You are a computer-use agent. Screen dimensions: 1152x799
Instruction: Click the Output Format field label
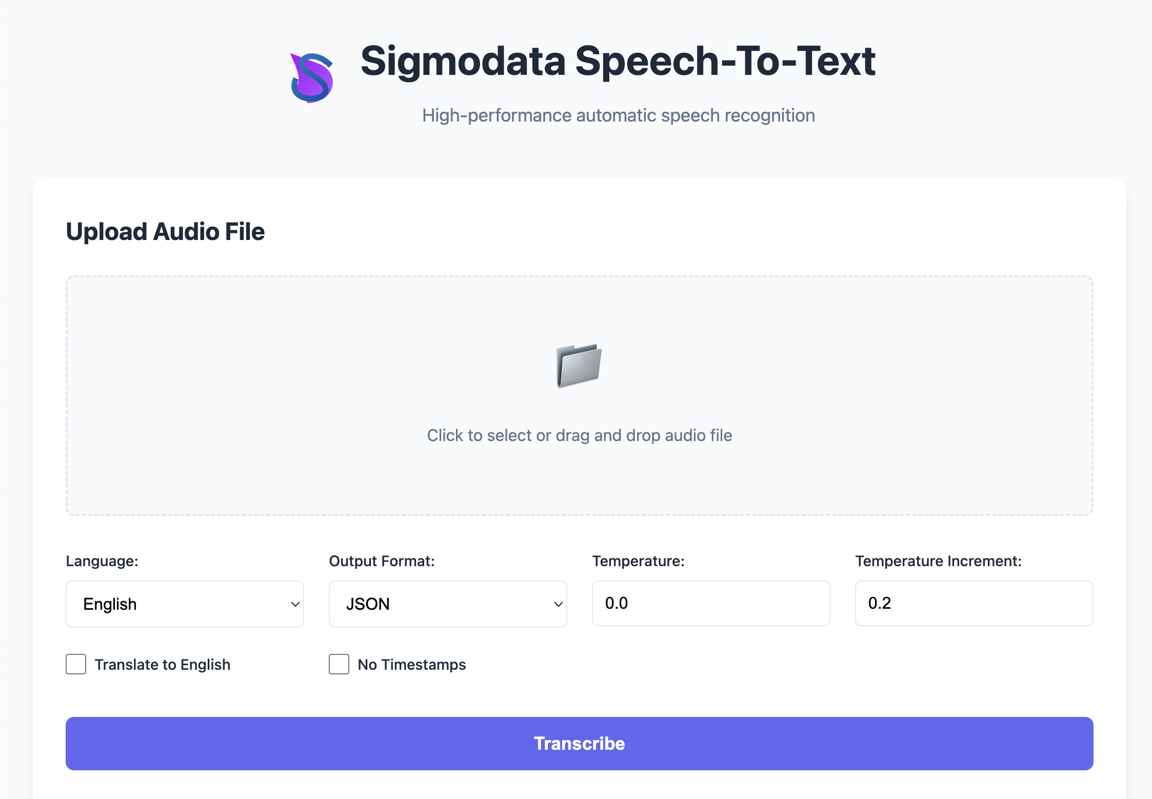click(x=382, y=561)
